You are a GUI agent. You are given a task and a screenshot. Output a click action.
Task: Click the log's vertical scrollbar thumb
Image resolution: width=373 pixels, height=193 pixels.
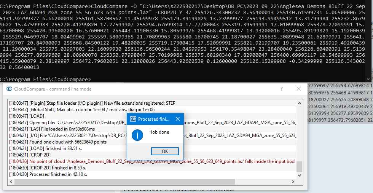point(300,166)
